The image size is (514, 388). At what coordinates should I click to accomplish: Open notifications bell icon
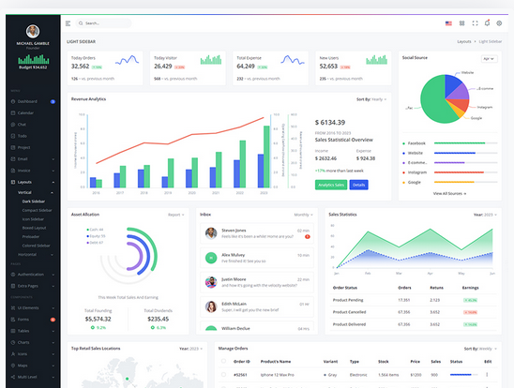[487, 22]
